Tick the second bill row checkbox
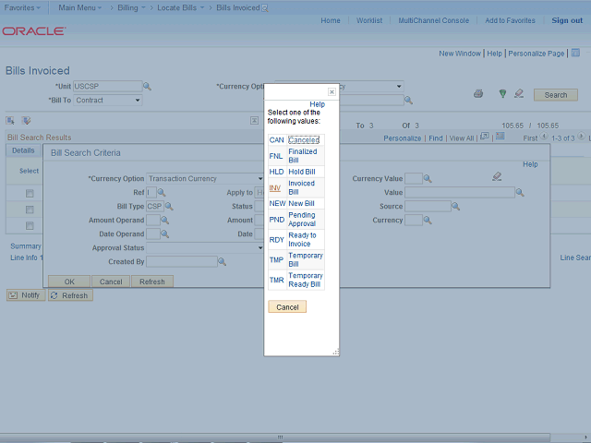The width and height of the screenshot is (591, 443). pyautogui.click(x=30, y=210)
